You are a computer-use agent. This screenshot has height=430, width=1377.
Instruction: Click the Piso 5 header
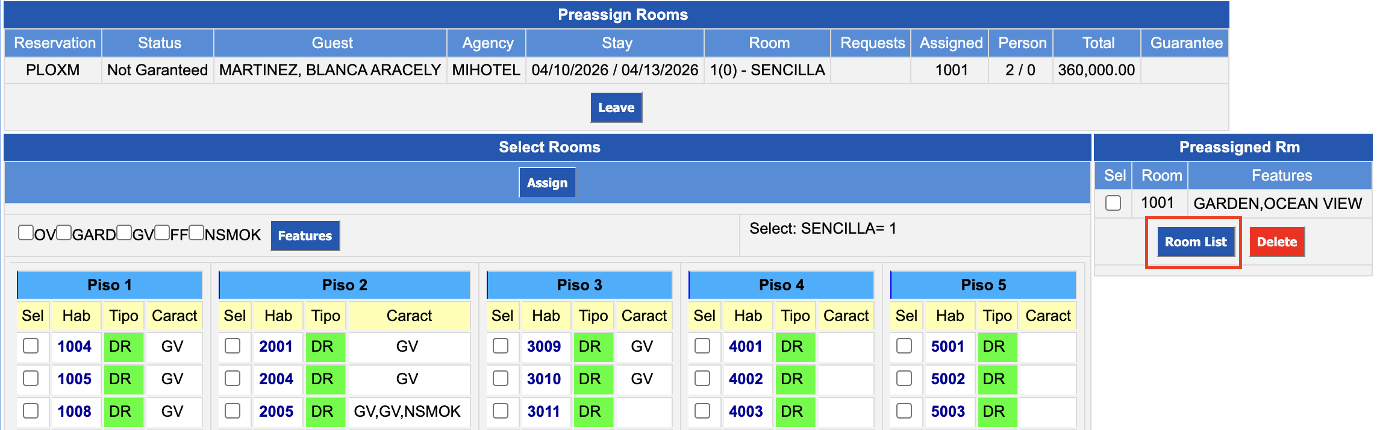983,285
